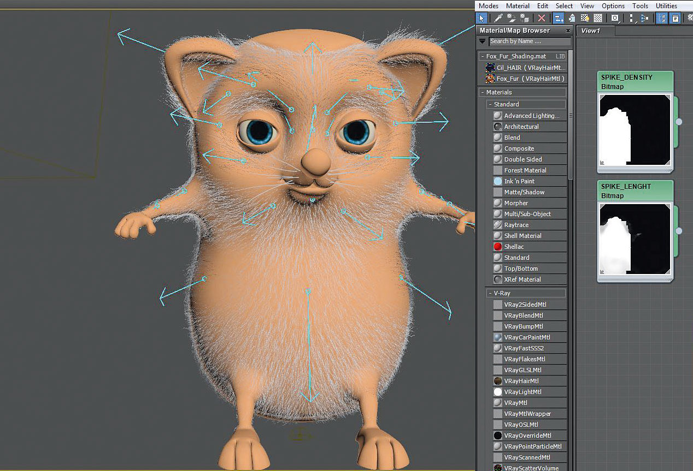
Task: Select Blend material
Action: coord(529,138)
